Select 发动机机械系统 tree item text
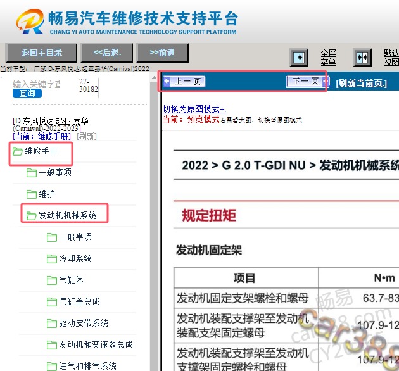 tap(67, 216)
